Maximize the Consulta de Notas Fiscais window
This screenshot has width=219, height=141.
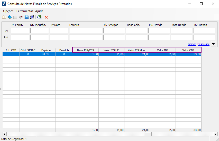(201, 4)
